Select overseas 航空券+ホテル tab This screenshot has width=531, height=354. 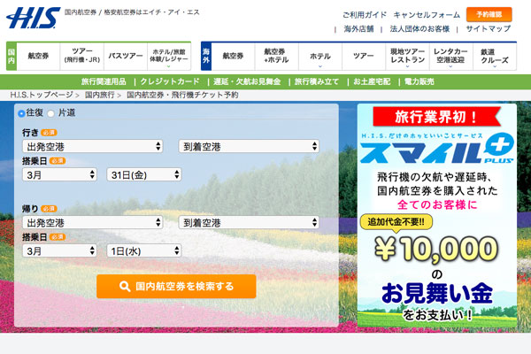(x=276, y=57)
